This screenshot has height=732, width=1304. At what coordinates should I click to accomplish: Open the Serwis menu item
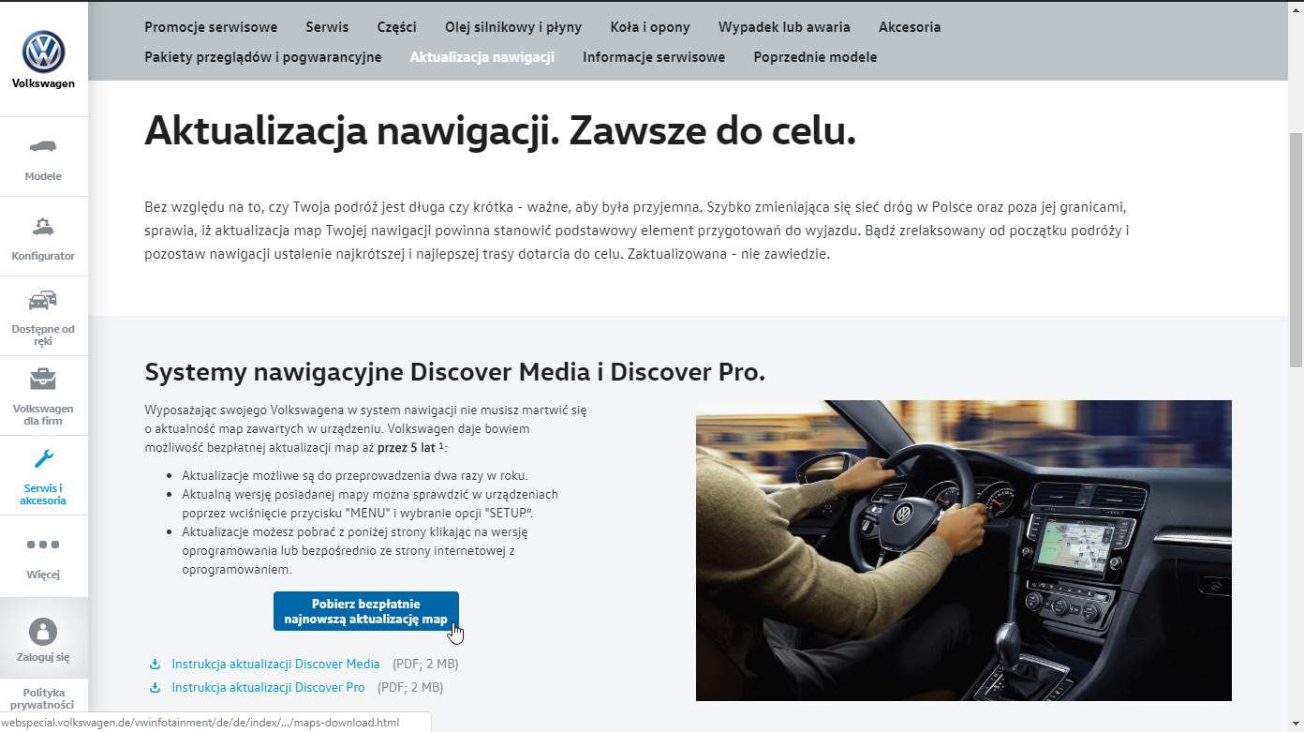tap(327, 27)
